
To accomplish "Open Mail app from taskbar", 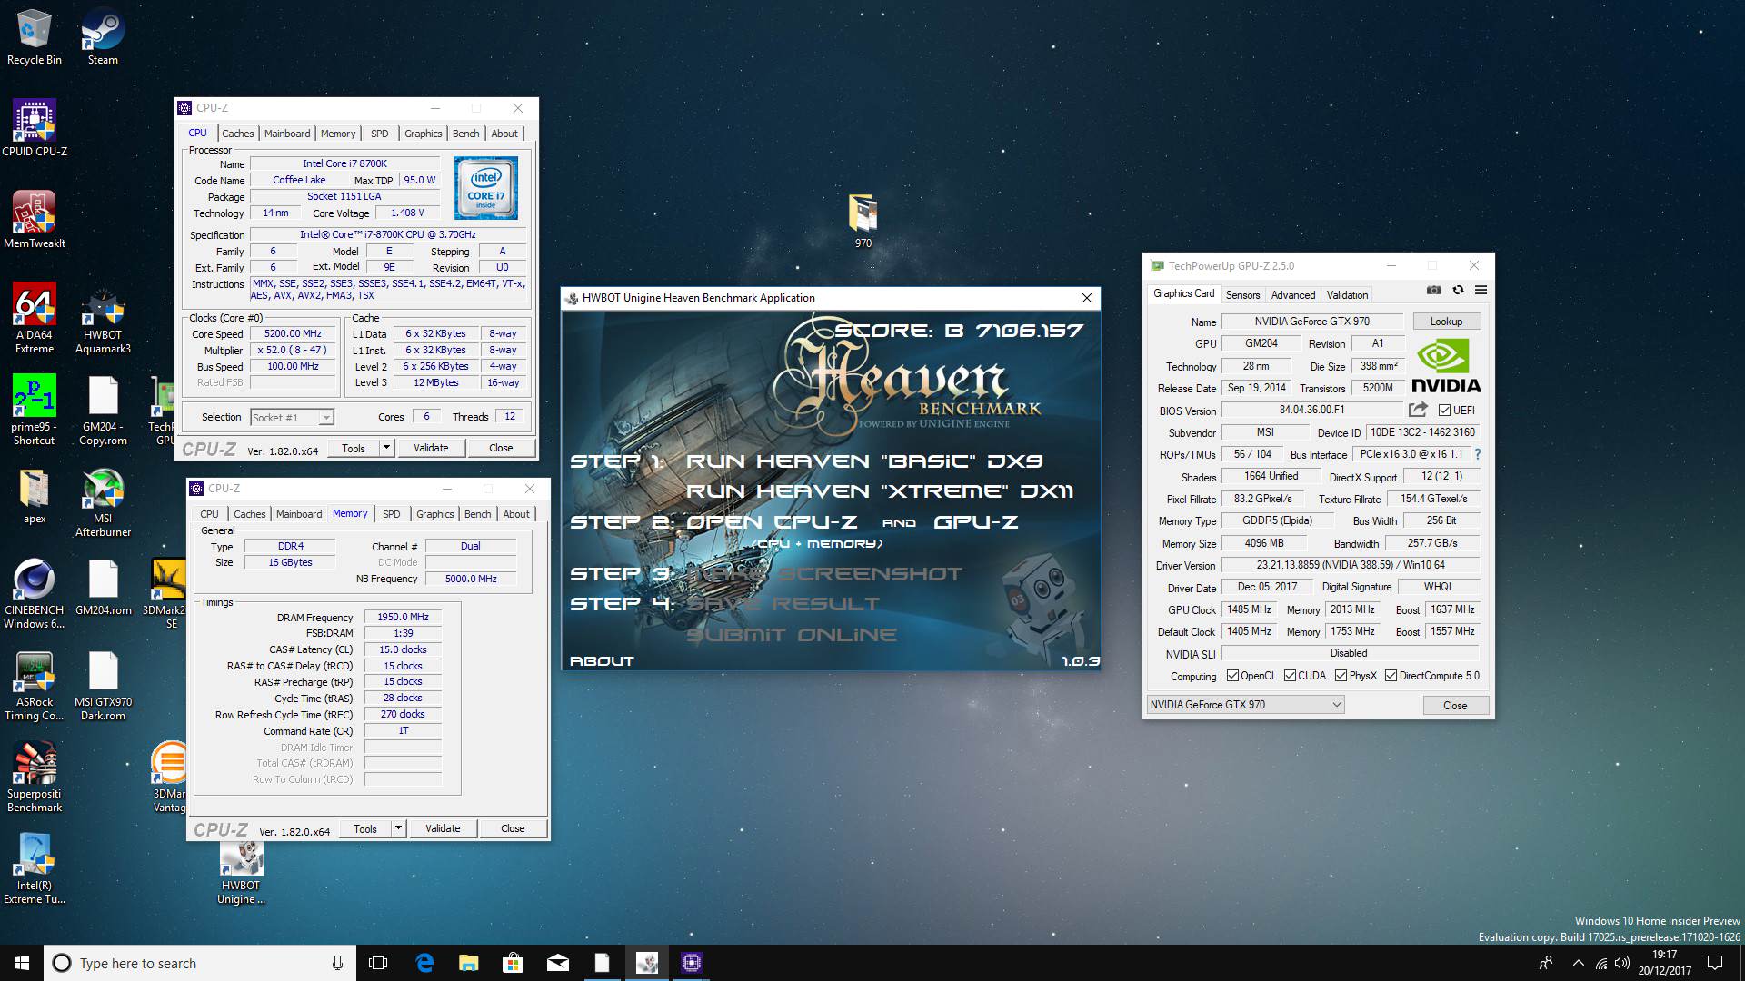I will point(558,963).
